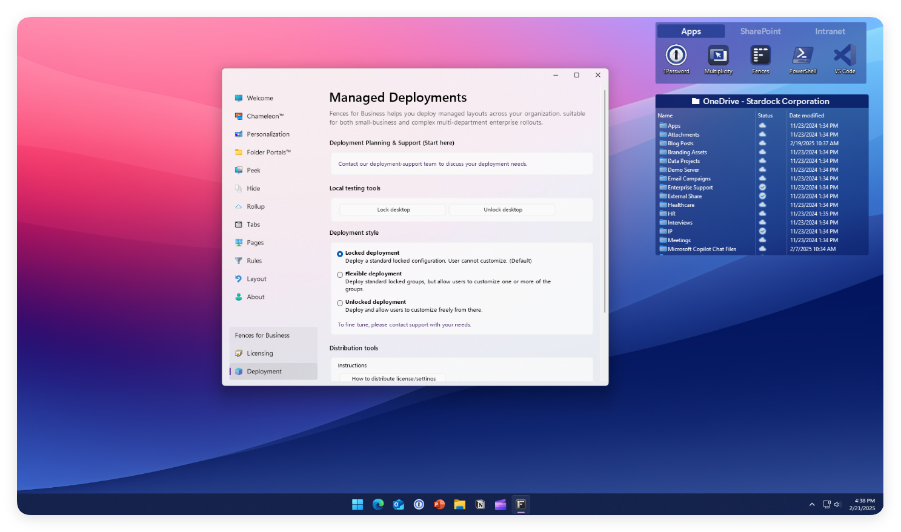The width and height of the screenshot is (901, 532).
Task: Go to the Pages settings page
Action: (273, 243)
